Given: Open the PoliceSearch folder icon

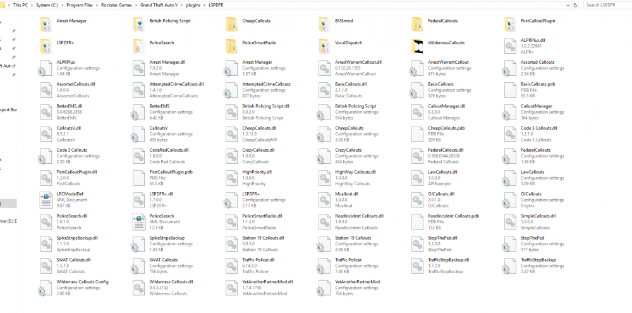Looking at the screenshot, I should [139, 46].
